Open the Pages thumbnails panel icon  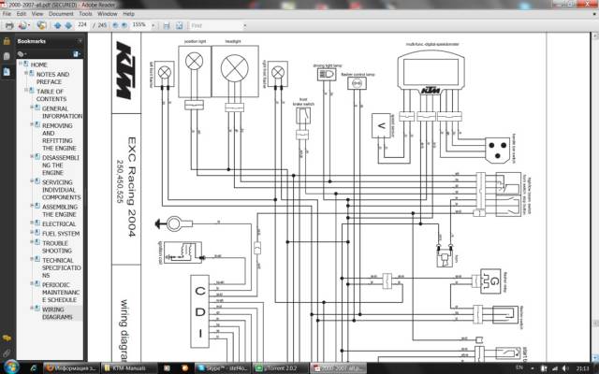pos(7,56)
